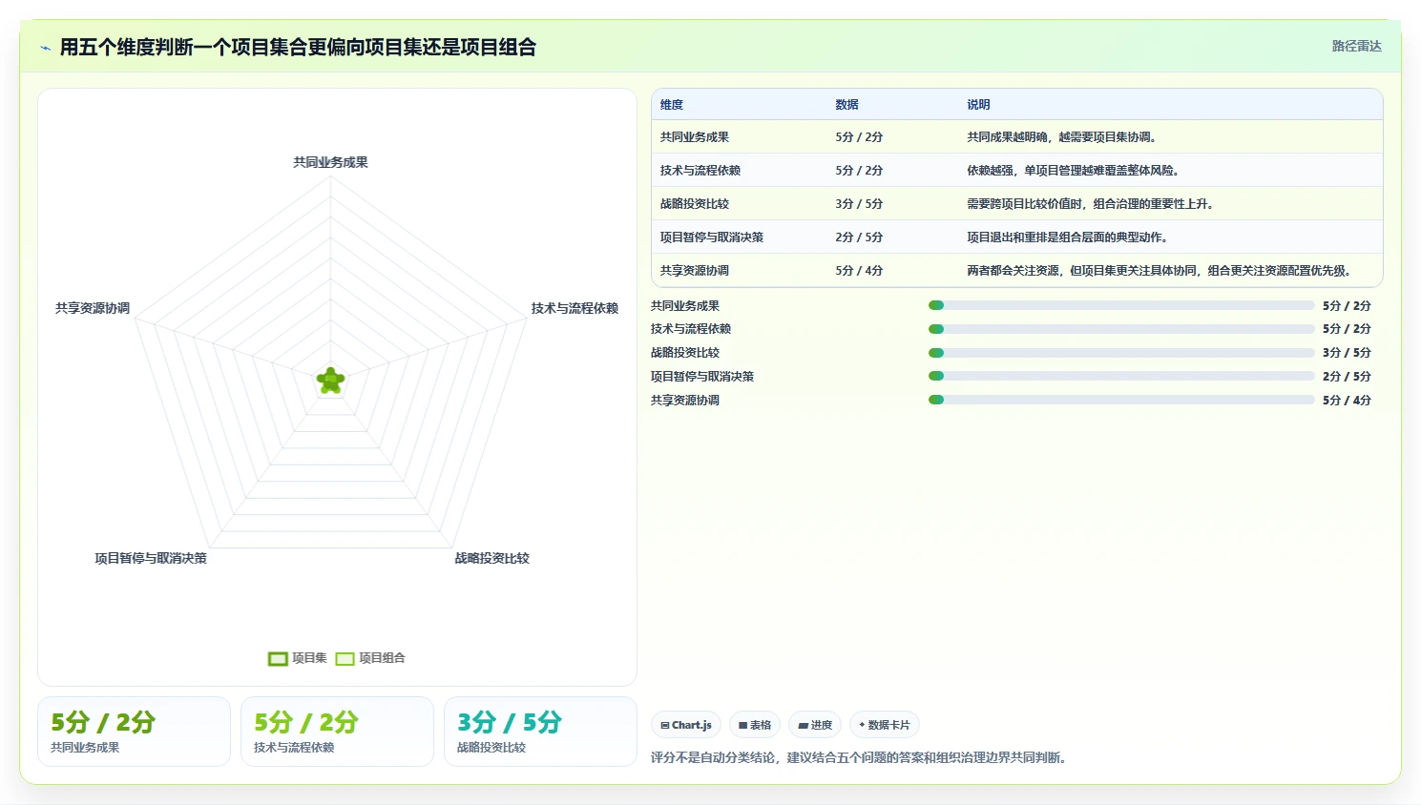Click the 进度 chip
This screenshot has width=1421, height=805.
coord(815,725)
